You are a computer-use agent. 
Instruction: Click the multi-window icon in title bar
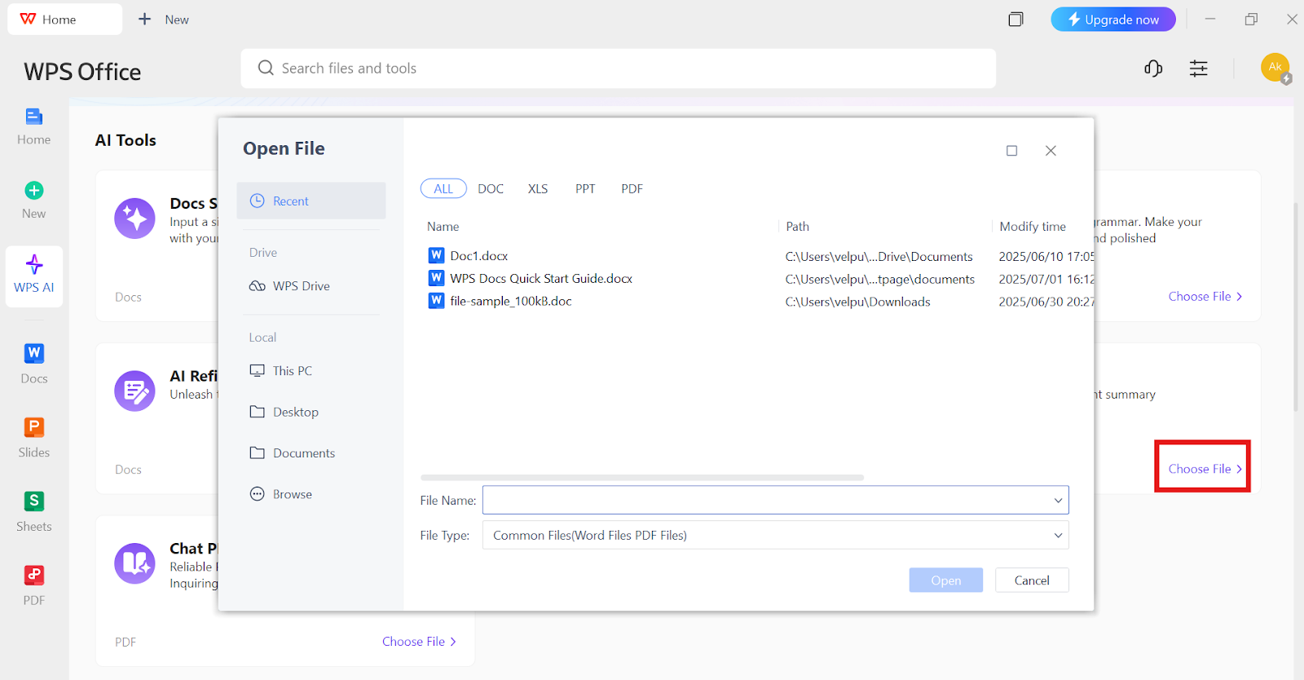point(1015,19)
